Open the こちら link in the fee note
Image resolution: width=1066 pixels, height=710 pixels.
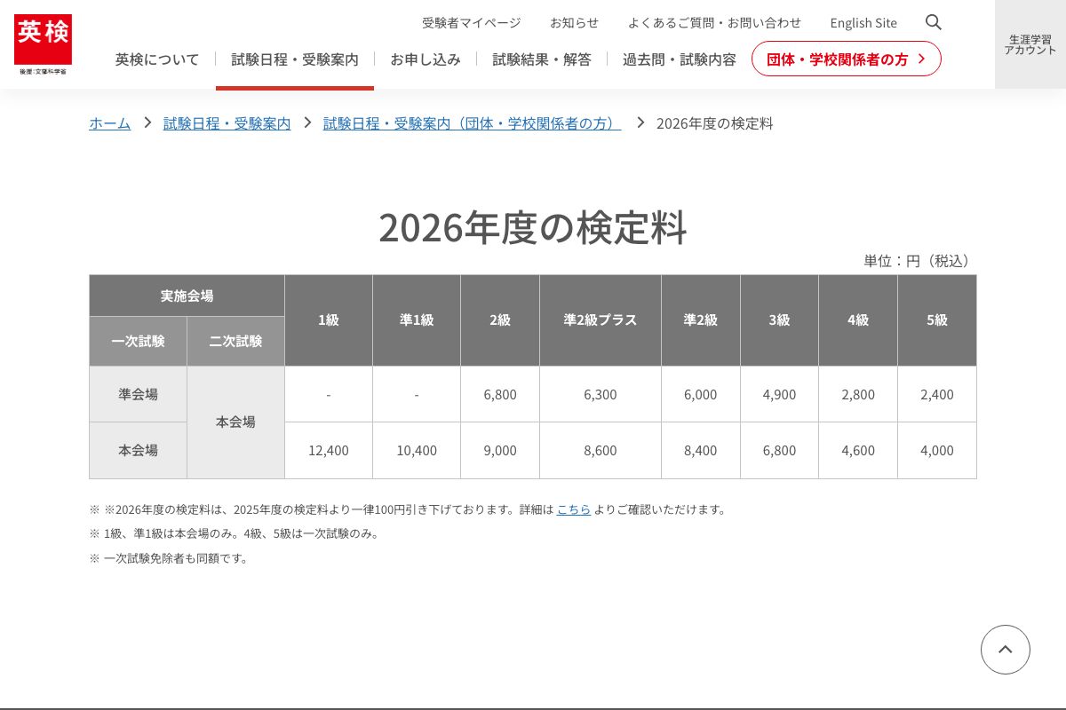[x=574, y=509]
